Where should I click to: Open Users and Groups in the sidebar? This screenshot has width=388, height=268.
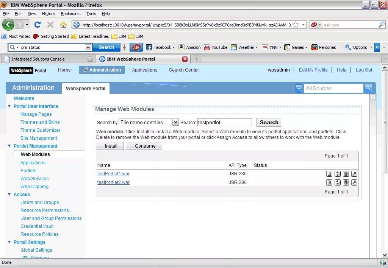(39, 202)
